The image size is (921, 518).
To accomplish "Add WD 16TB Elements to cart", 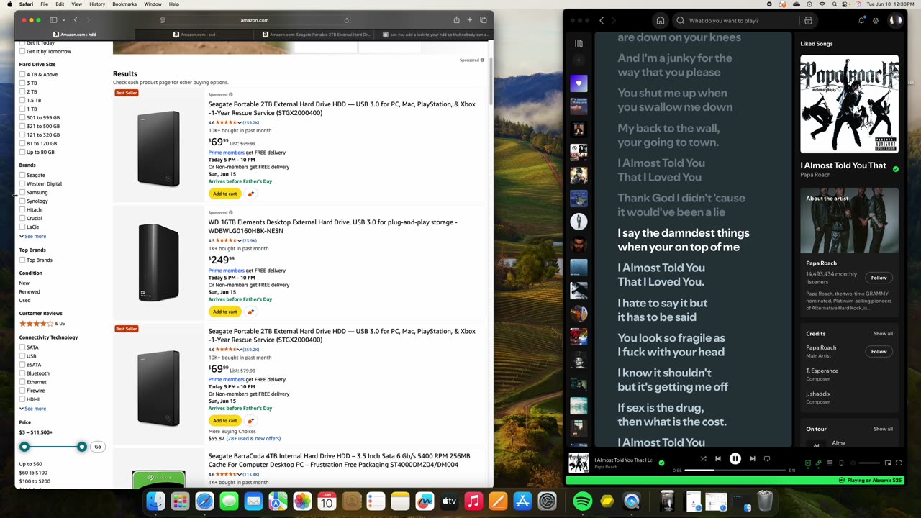I will pos(225,312).
